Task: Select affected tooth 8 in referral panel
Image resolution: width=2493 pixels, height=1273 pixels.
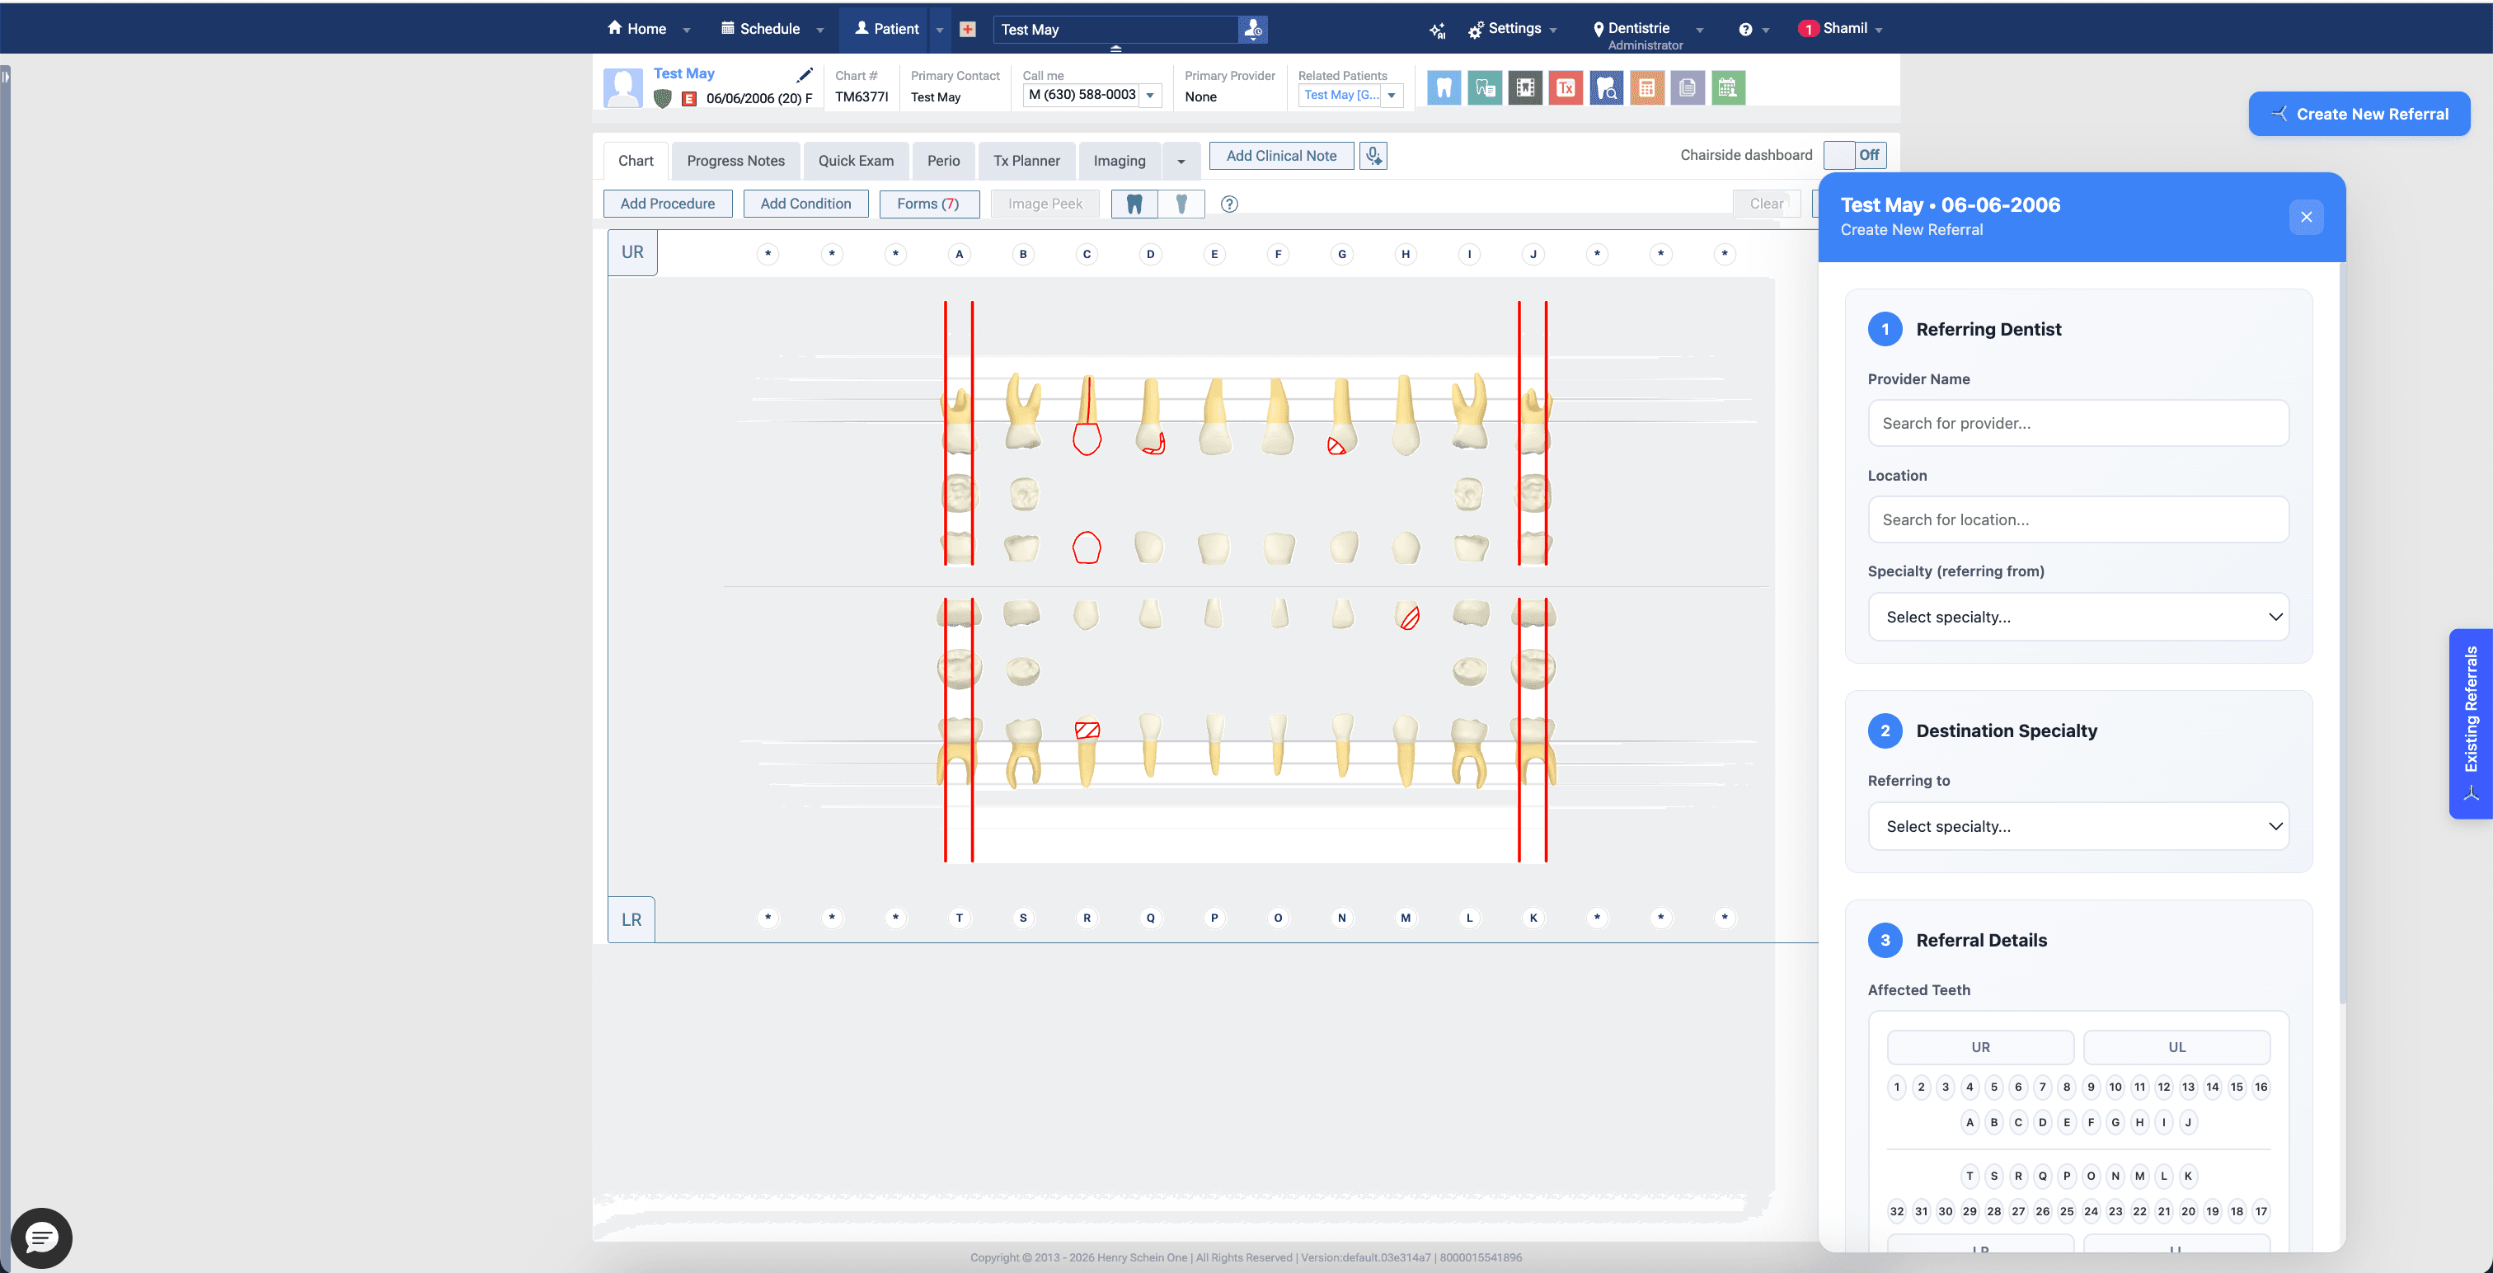Action: tap(2066, 1087)
